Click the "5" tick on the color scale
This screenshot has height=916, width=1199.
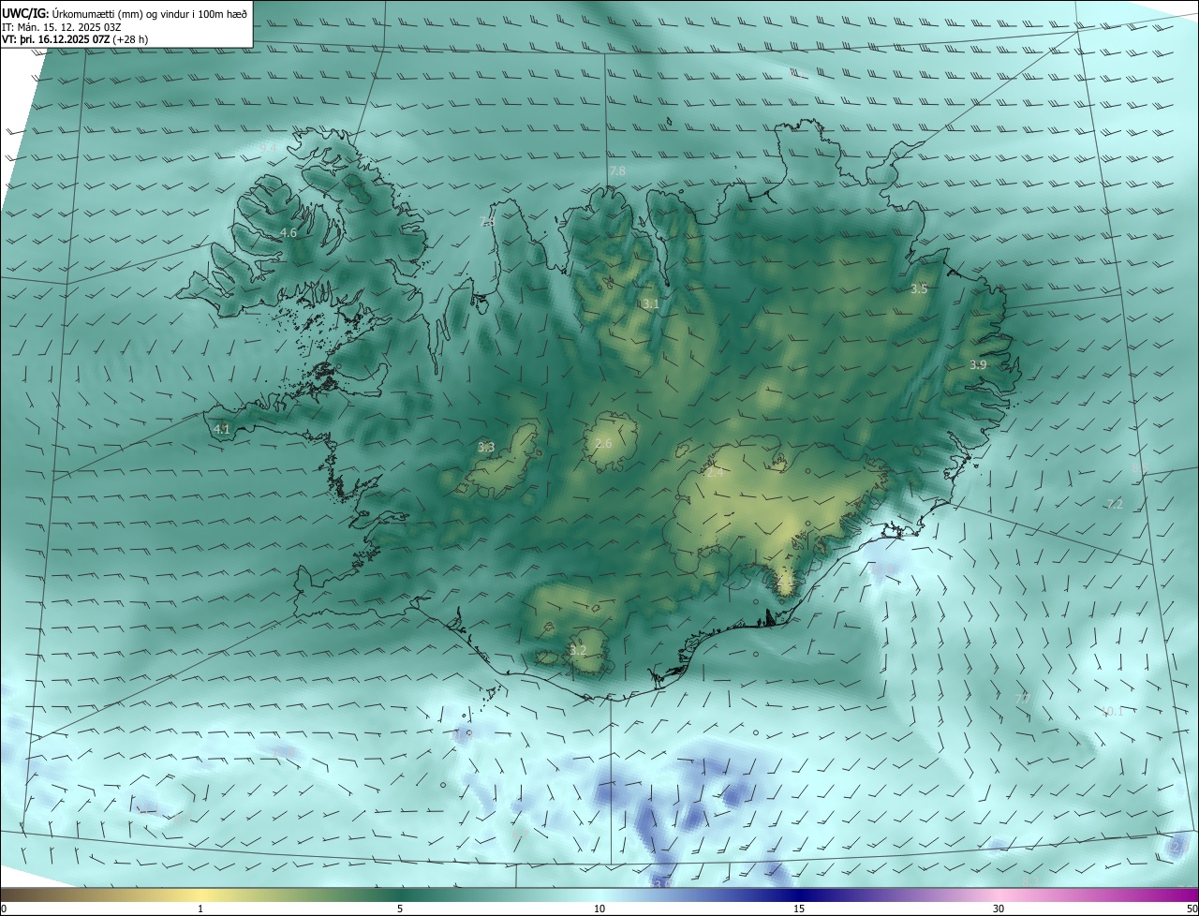click(400, 909)
